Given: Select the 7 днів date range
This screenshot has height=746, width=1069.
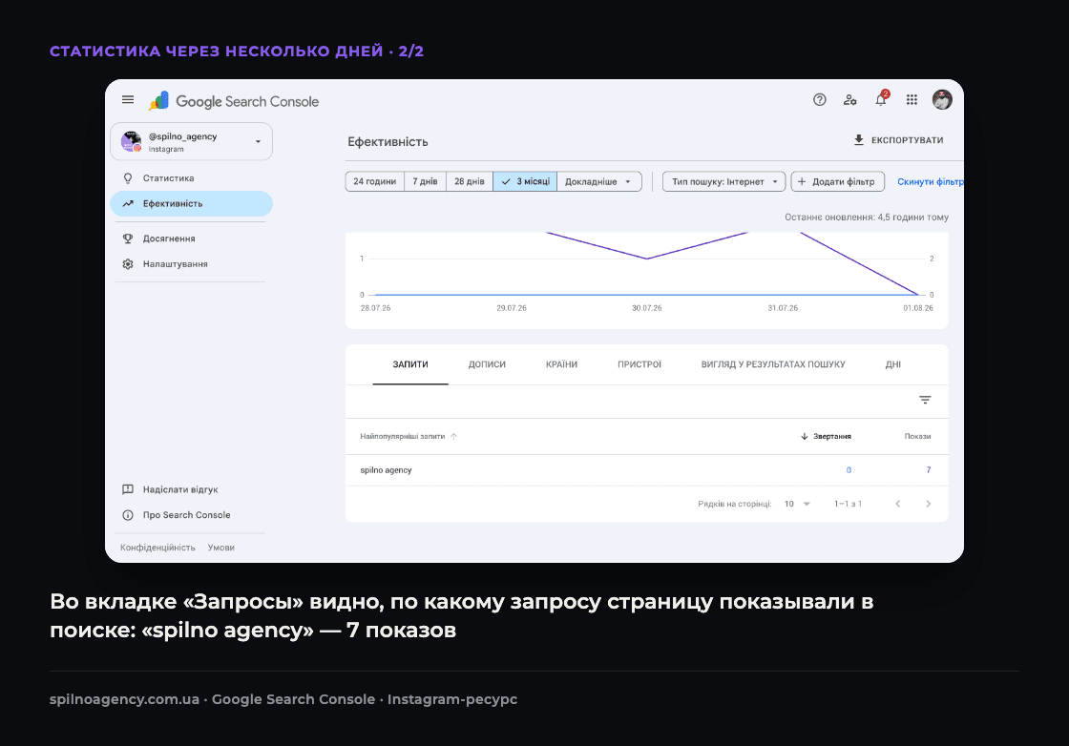Looking at the screenshot, I should pos(426,181).
